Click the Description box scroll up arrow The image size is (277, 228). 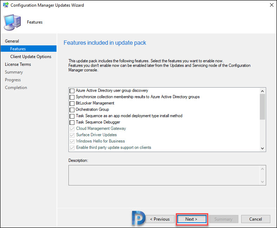pyautogui.click(x=262, y=169)
